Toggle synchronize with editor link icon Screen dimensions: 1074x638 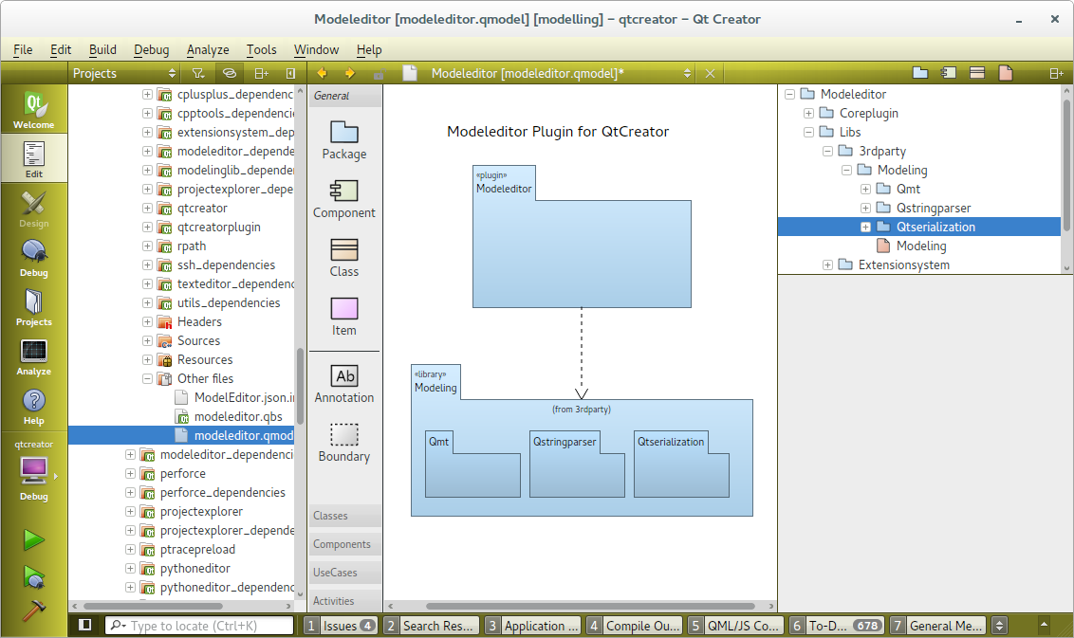point(229,73)
